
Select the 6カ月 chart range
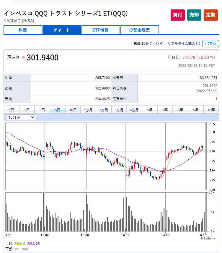(134, 110)
